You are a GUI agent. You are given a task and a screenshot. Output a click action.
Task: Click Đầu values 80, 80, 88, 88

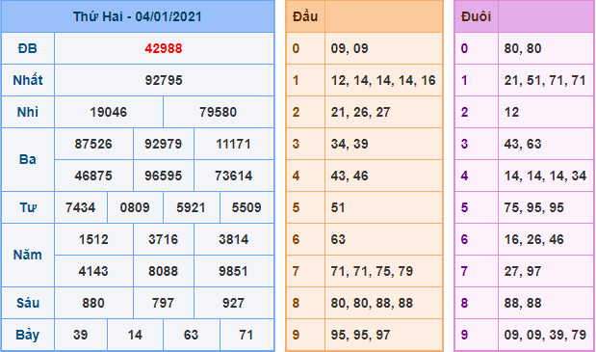tap(372, 303)
